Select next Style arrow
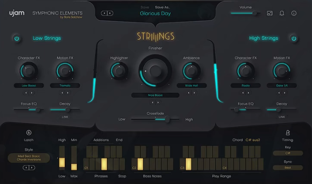 tap(32, 167)
